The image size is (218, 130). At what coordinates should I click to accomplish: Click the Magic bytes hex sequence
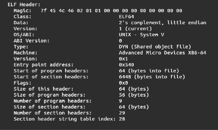pyautogui.click(x=111, y=11)
